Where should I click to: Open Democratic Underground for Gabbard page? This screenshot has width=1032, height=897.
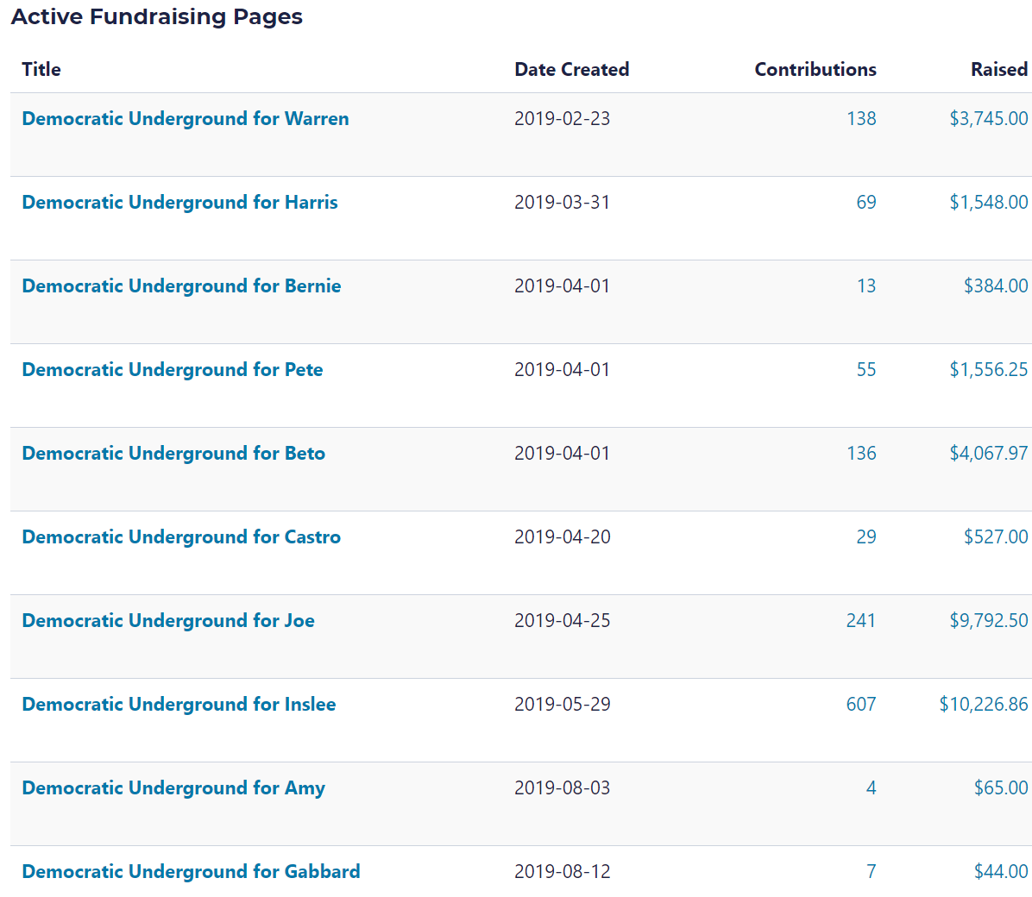point(191,872)
